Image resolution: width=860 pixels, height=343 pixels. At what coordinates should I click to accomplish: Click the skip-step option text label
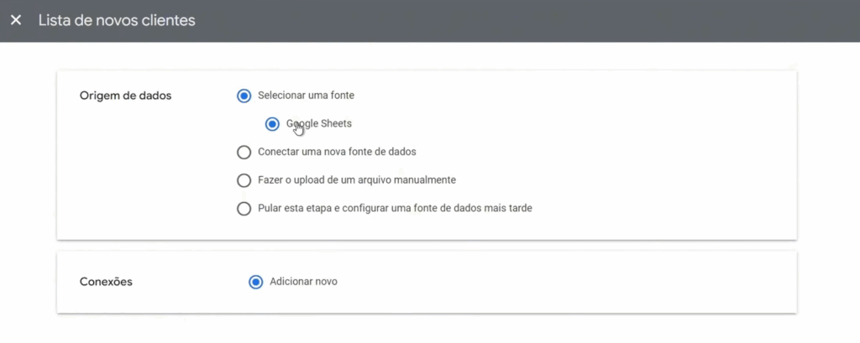[395, 209]
